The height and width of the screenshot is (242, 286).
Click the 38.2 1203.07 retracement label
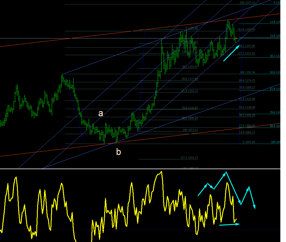coord(190,67)
